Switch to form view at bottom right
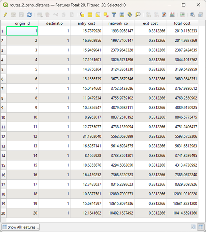 (193, 227)
